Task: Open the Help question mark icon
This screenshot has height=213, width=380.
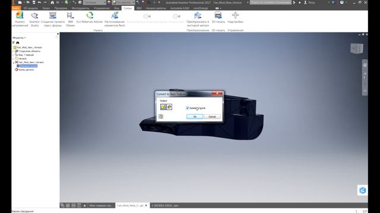Action: pos(342,2)
